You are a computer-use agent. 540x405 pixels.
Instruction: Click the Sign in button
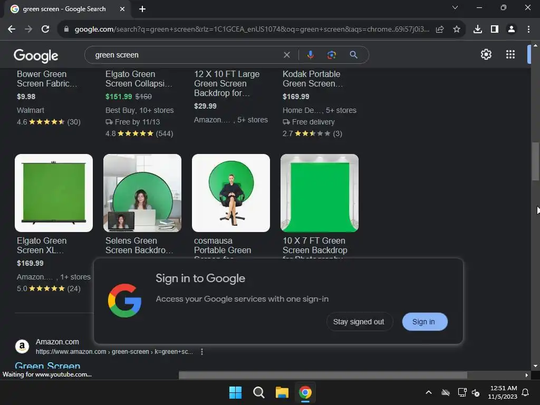pyautogui.click(x=425, y=322)
